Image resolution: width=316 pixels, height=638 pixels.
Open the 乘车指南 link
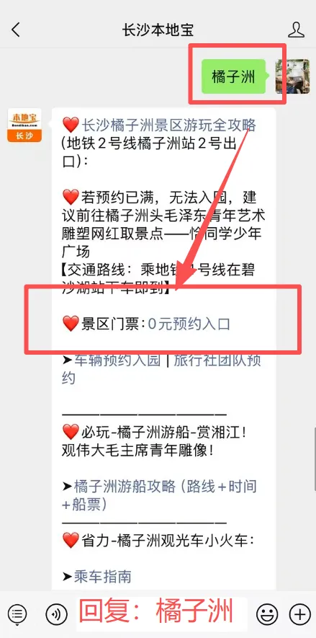point(102,577)
